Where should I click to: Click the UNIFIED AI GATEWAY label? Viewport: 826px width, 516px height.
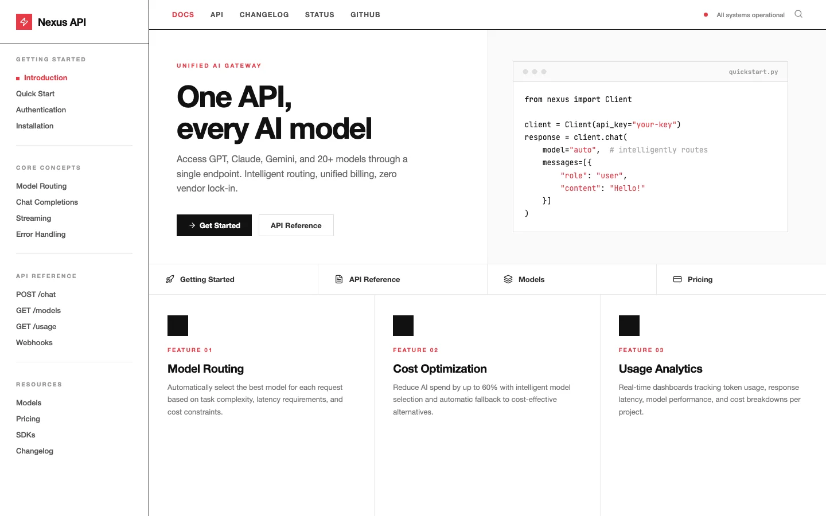(219, 65)
